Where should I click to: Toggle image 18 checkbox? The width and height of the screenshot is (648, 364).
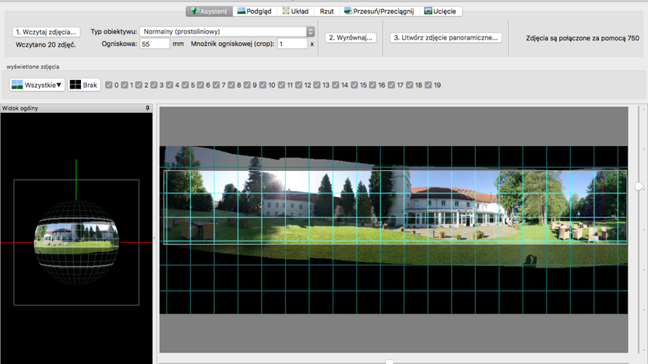(410, 85)
